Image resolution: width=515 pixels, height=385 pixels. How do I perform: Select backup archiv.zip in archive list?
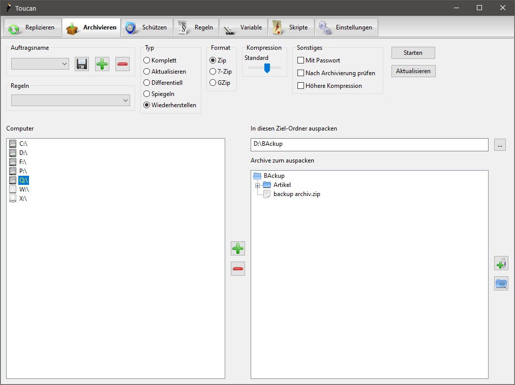click(x=296, y=195)
